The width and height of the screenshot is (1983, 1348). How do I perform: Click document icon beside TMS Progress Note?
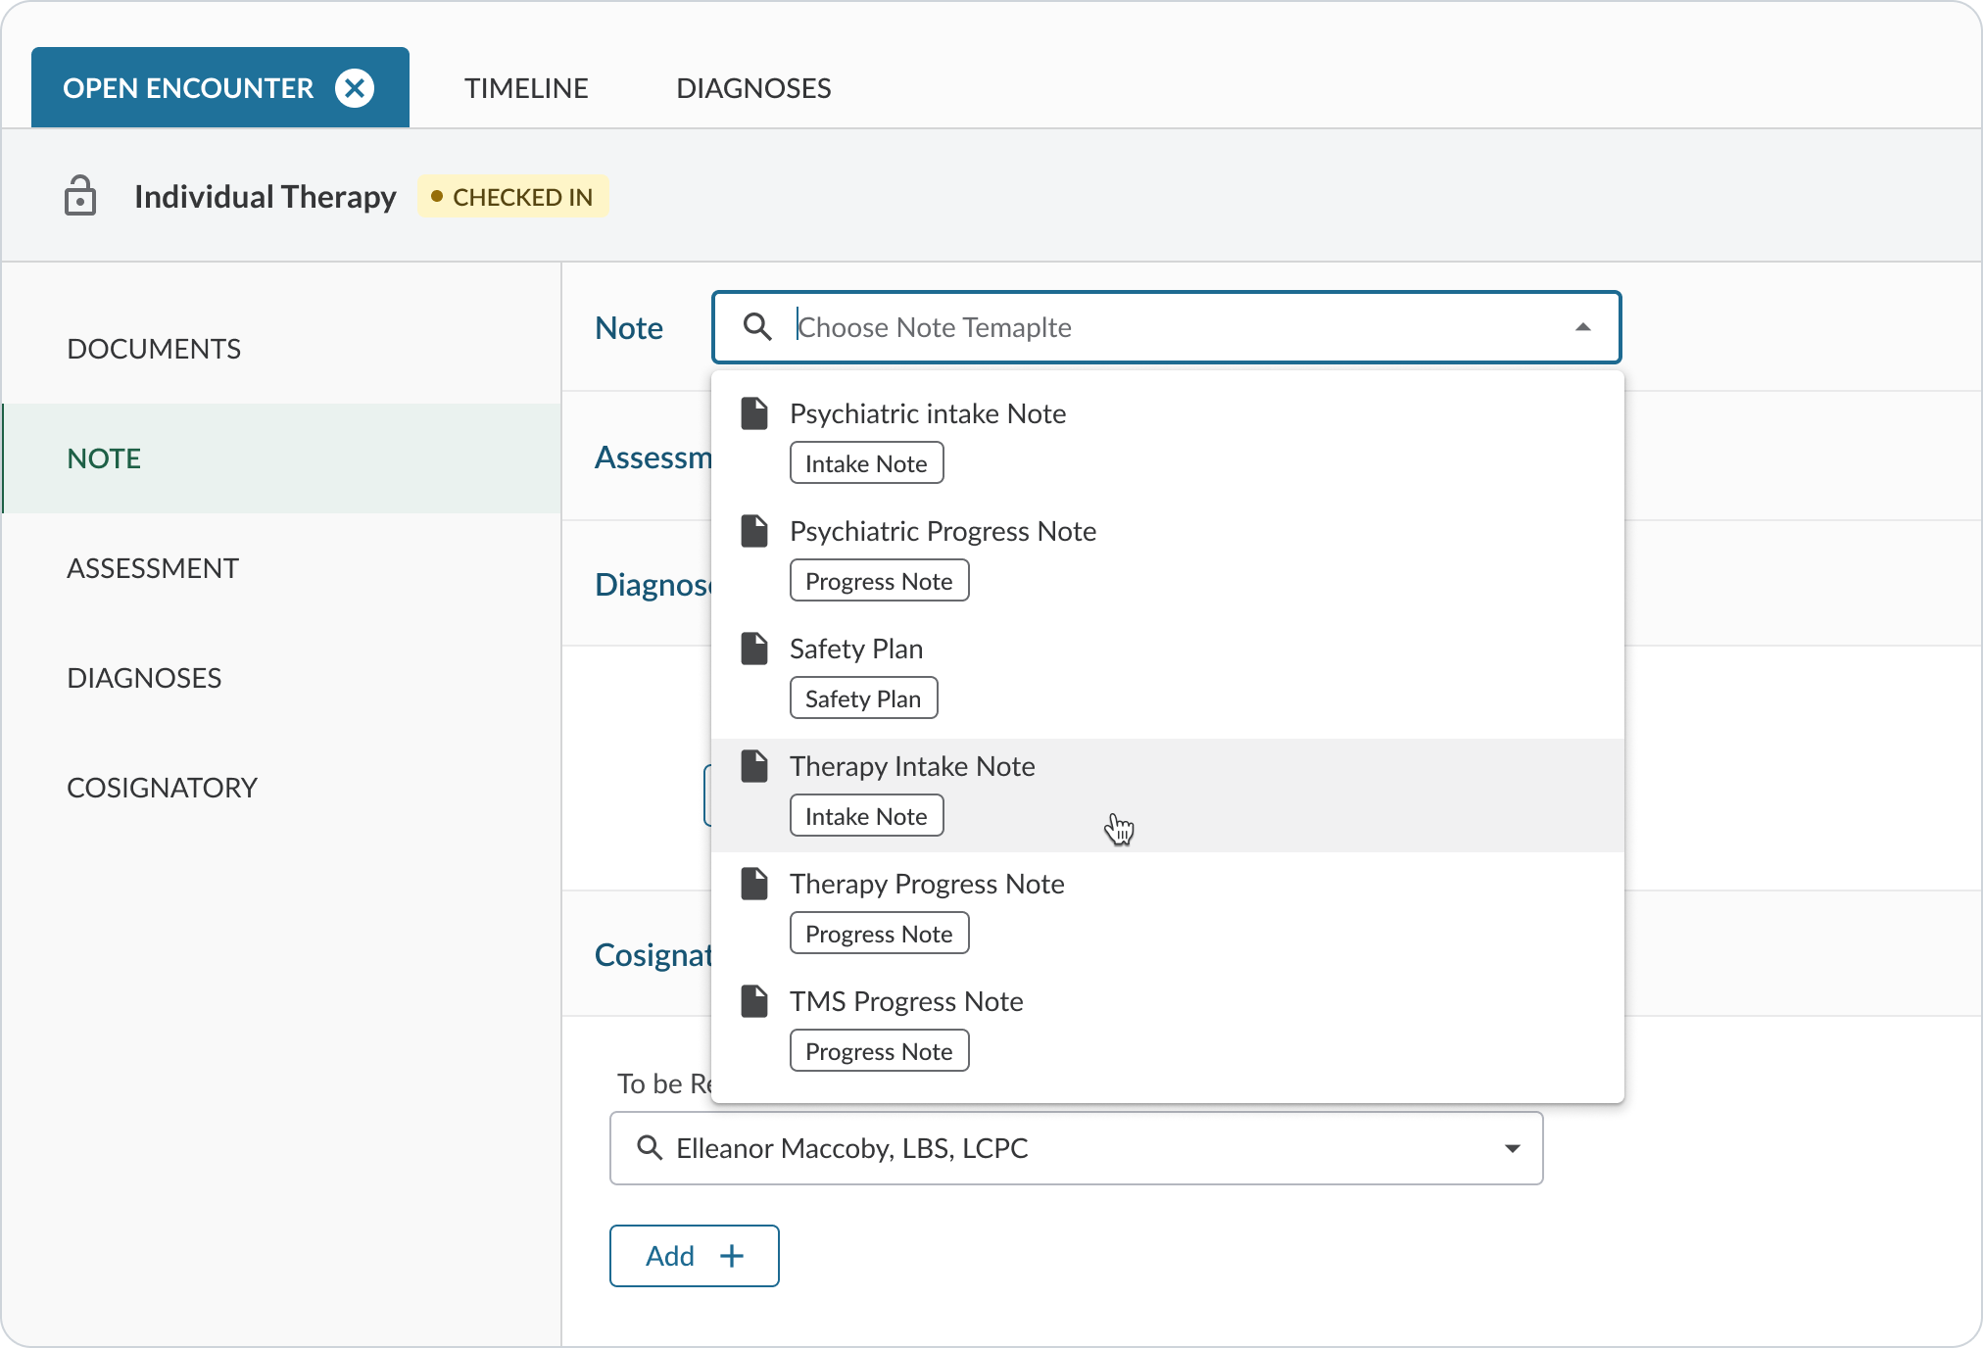pyautogui.click(x=754, y=1001)
